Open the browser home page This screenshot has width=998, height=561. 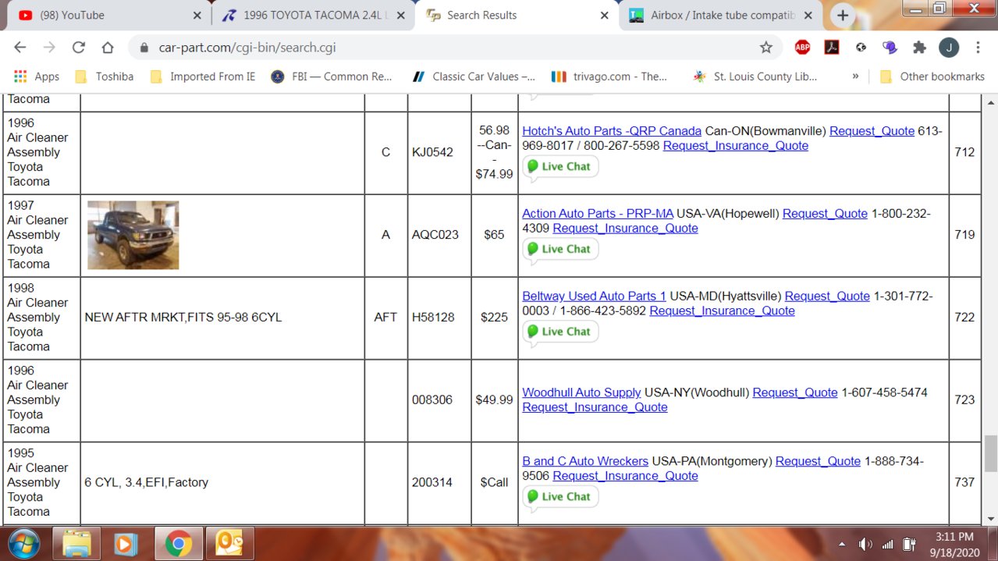pyautogui.click(x=108, y=48)
